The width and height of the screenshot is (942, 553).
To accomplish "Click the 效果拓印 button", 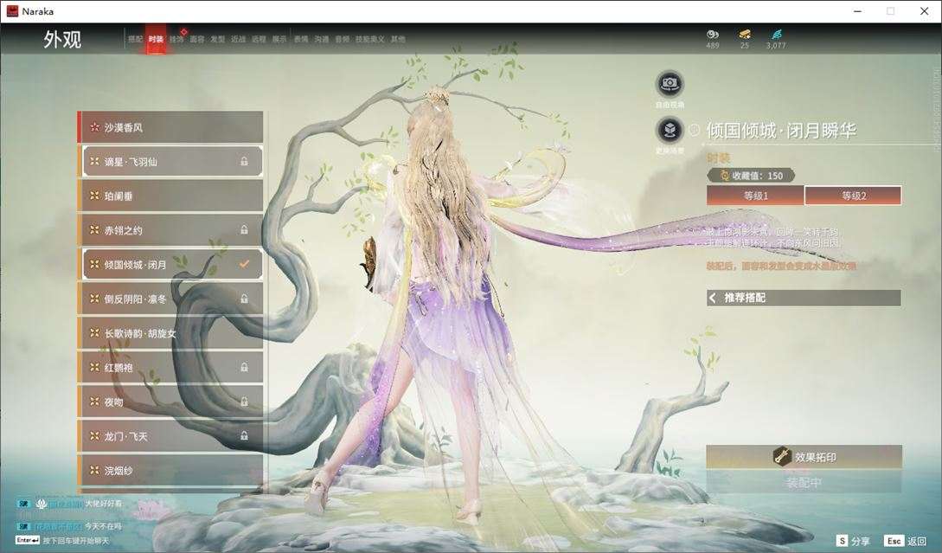I will [x=804, y=457].
